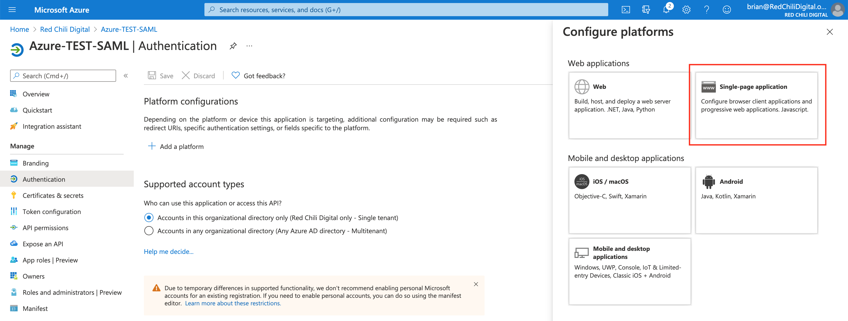Go to Home breadcrumb

pyautogui.click(x=19, y=29)
